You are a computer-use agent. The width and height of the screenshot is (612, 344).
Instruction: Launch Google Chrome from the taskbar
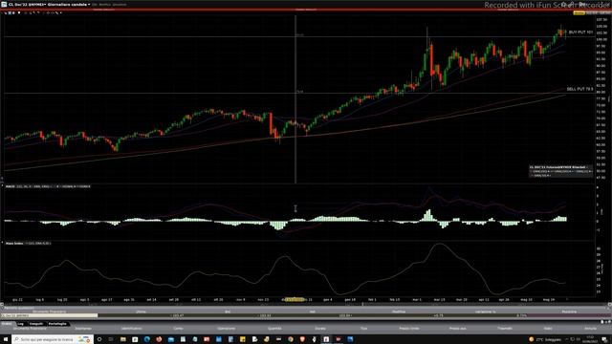pyautogui.click(x=291, y=339)
